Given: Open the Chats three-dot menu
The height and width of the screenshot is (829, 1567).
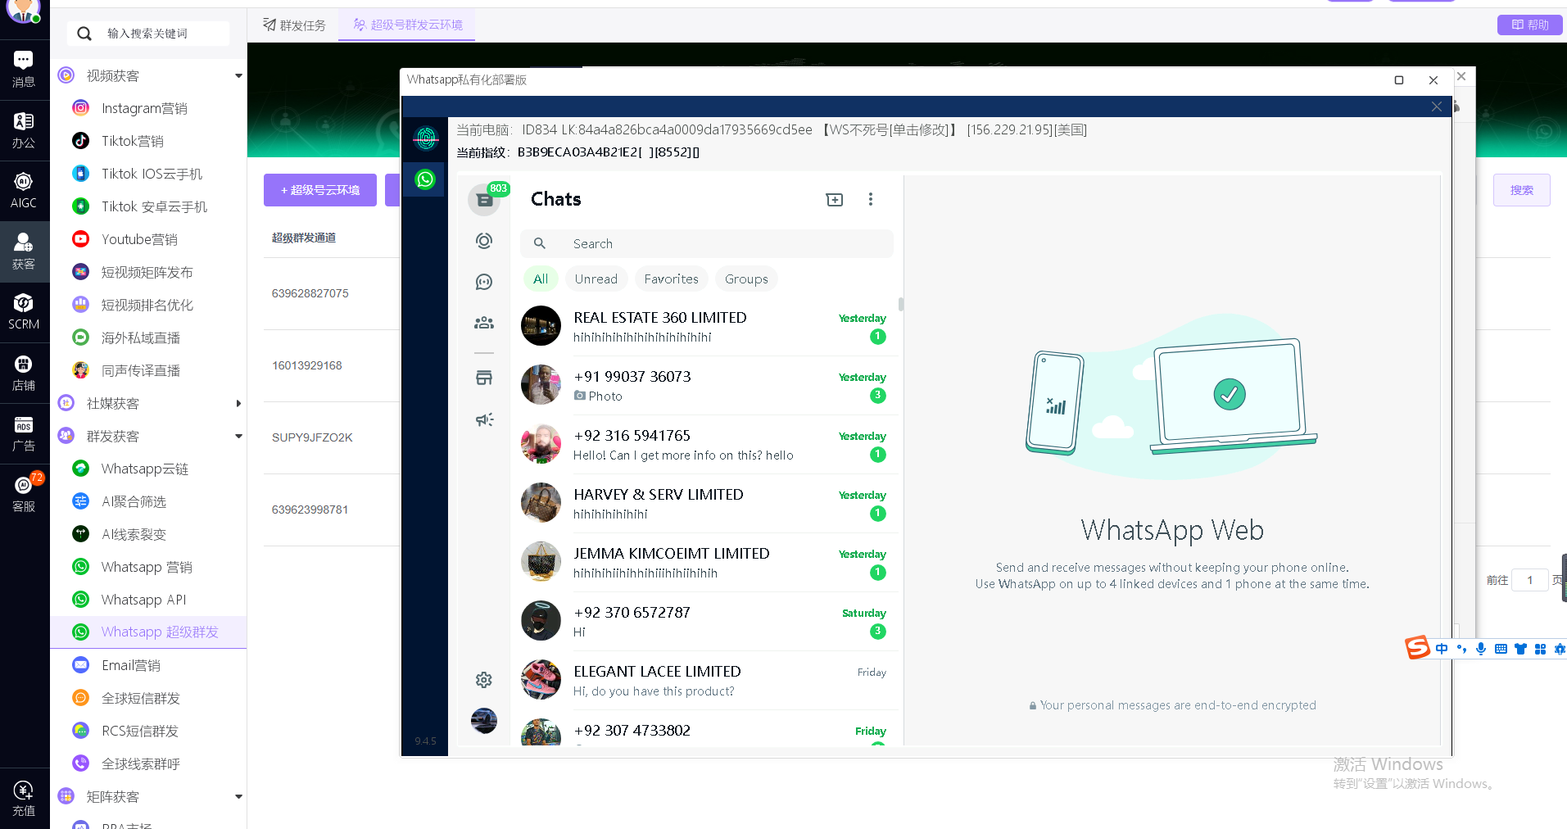Looking at the screenshot, I should point(871,199).
